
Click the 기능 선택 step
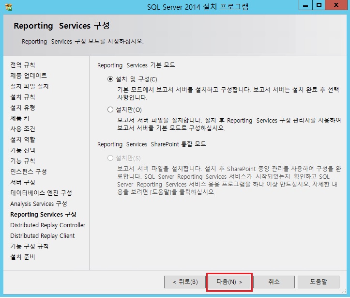coord(23,150)
